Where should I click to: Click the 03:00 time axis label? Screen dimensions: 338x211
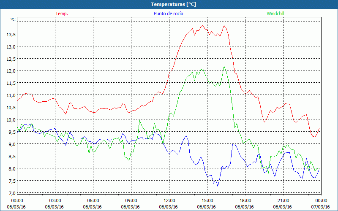55,201
